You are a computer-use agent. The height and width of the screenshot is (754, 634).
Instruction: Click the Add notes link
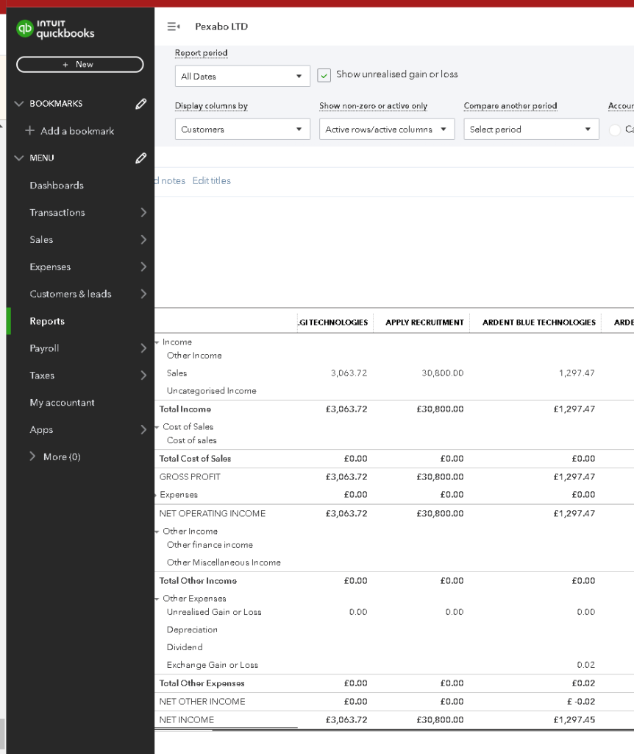tap(170, 181)
